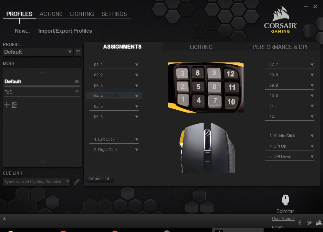The image size is (323, 232).
Task: Click the import mode icon beside the plus
Action: pyautogui.click(x=14, y=105)
